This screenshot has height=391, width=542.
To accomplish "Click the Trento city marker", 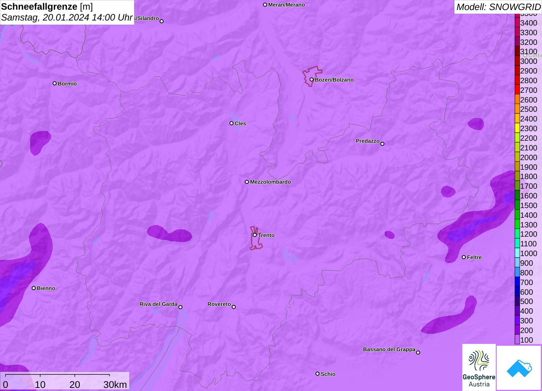I will coord(255,235).
